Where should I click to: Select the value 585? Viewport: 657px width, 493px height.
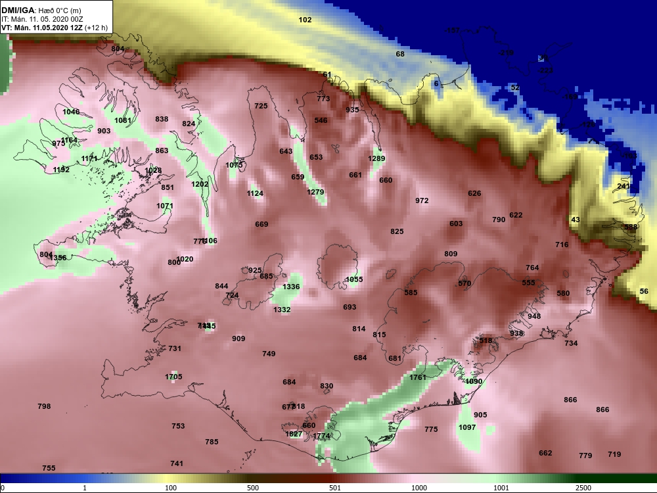[411, 293]
